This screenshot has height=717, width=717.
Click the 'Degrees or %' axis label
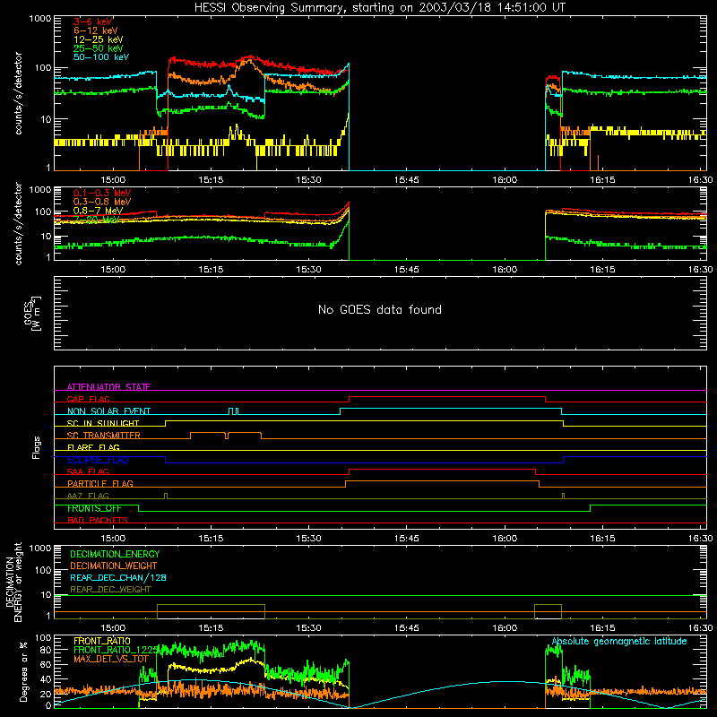(23, 671)
